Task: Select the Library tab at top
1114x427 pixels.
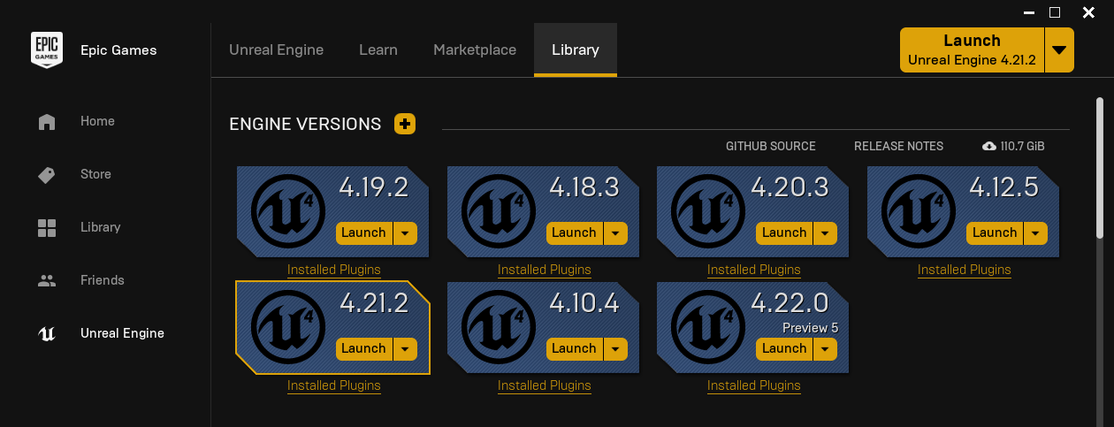Action: (x=576, y=50)
